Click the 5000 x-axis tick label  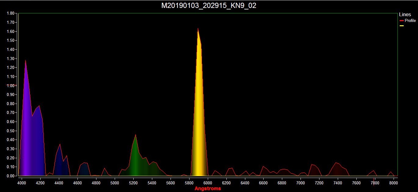tap(115, 183)
